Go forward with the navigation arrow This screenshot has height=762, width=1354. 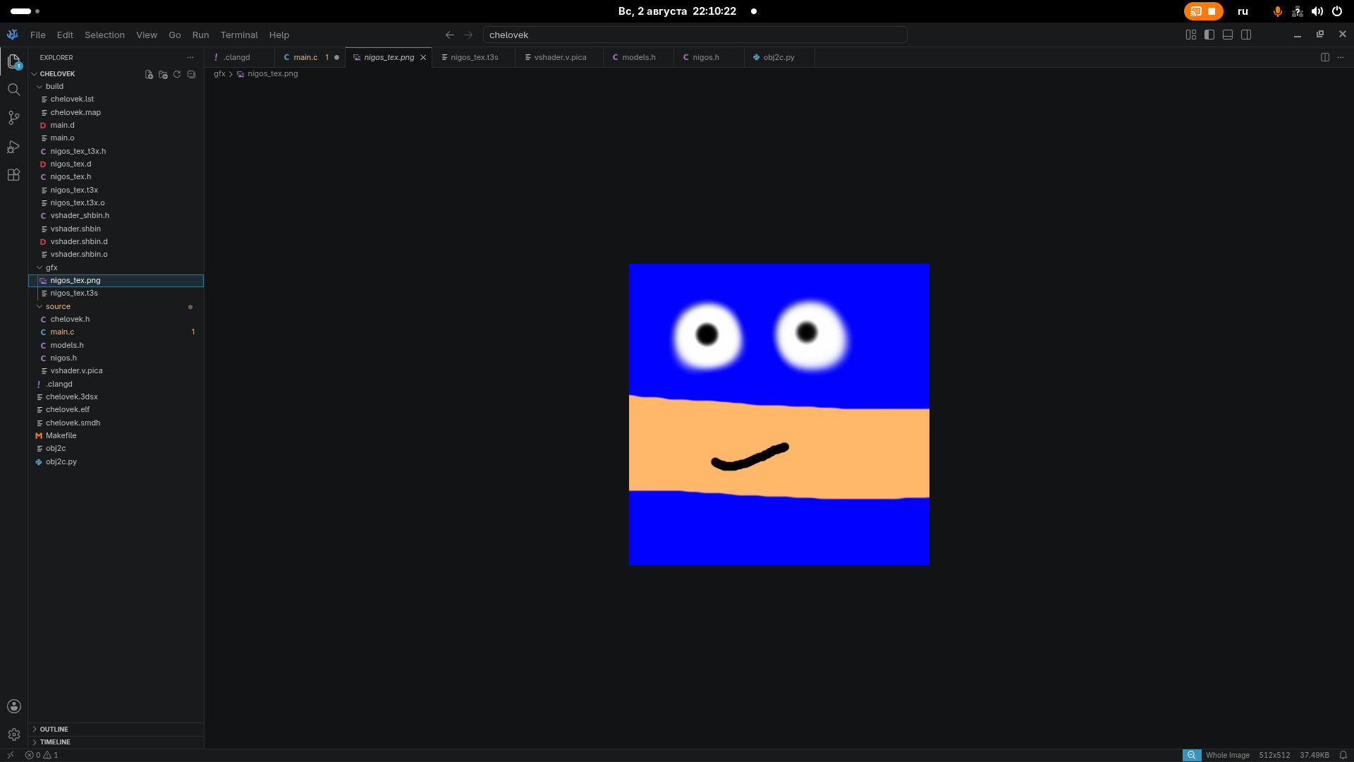468,35
